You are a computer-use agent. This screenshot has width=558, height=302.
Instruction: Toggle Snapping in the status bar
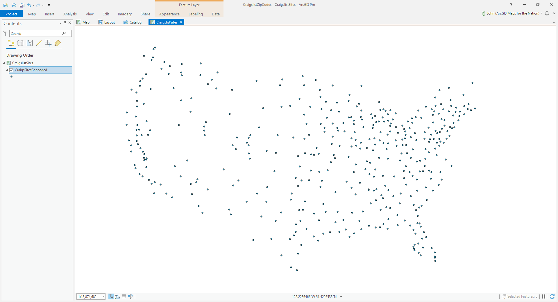pos(111,296)
